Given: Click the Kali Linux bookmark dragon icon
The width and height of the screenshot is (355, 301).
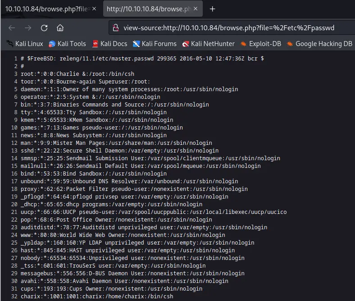Looking at the screenshot, I should click(x=10, y=44).
